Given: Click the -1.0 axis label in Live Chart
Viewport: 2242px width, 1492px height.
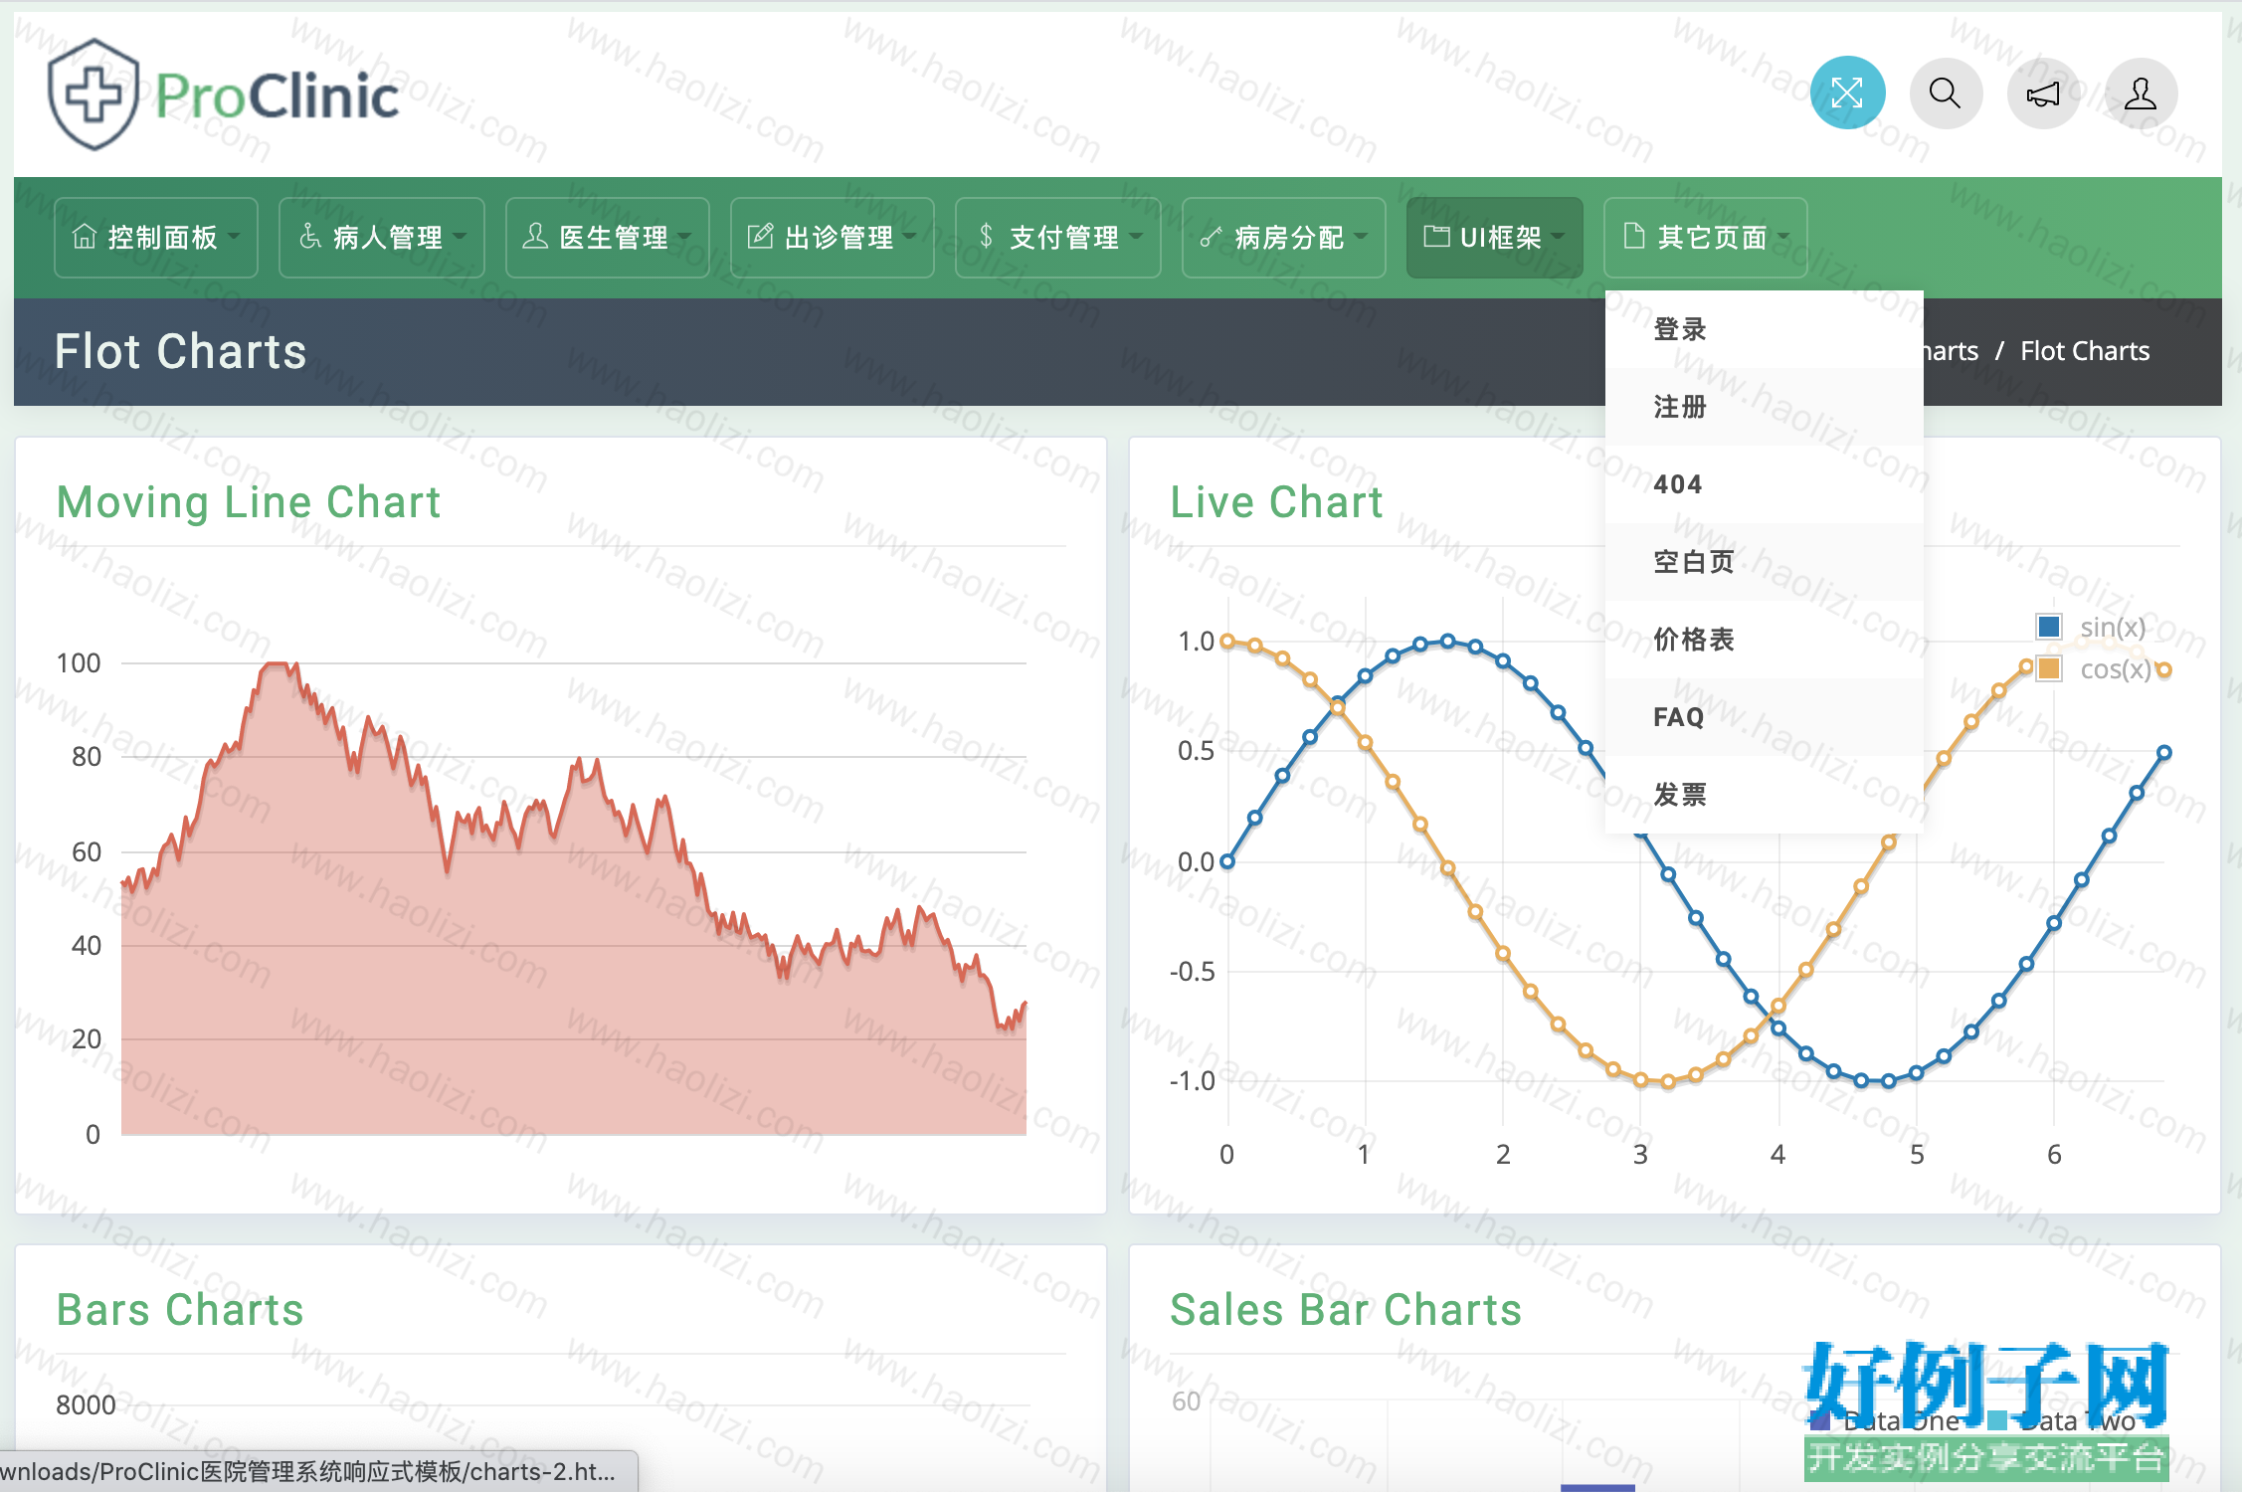Looking at the screenshot, I should click(1192, 1081).
